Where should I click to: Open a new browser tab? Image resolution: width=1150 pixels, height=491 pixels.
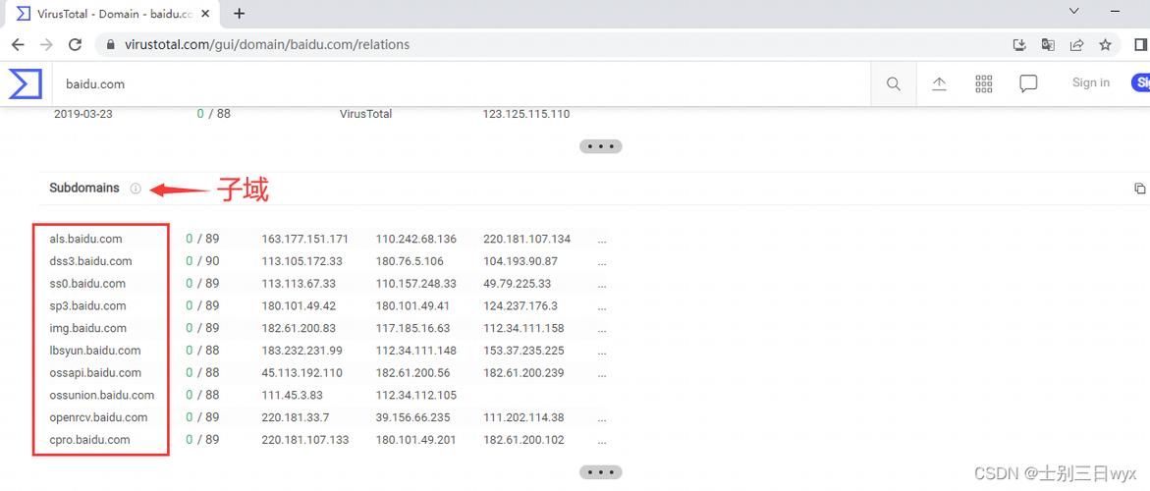coord(239,13)
